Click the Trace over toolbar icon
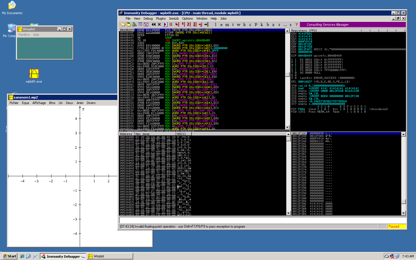Screen dimensions: 416x260 (x=195, y=25)
